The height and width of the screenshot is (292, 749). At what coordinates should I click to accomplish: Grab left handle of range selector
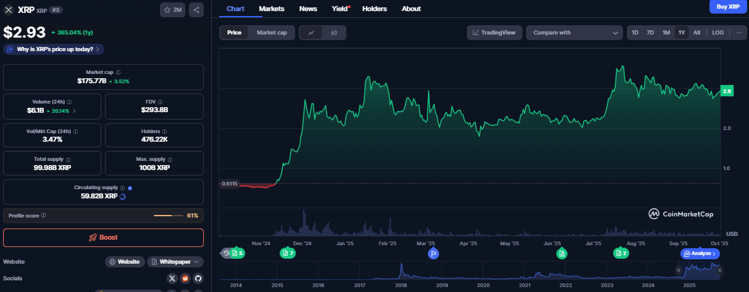[679, 270]
